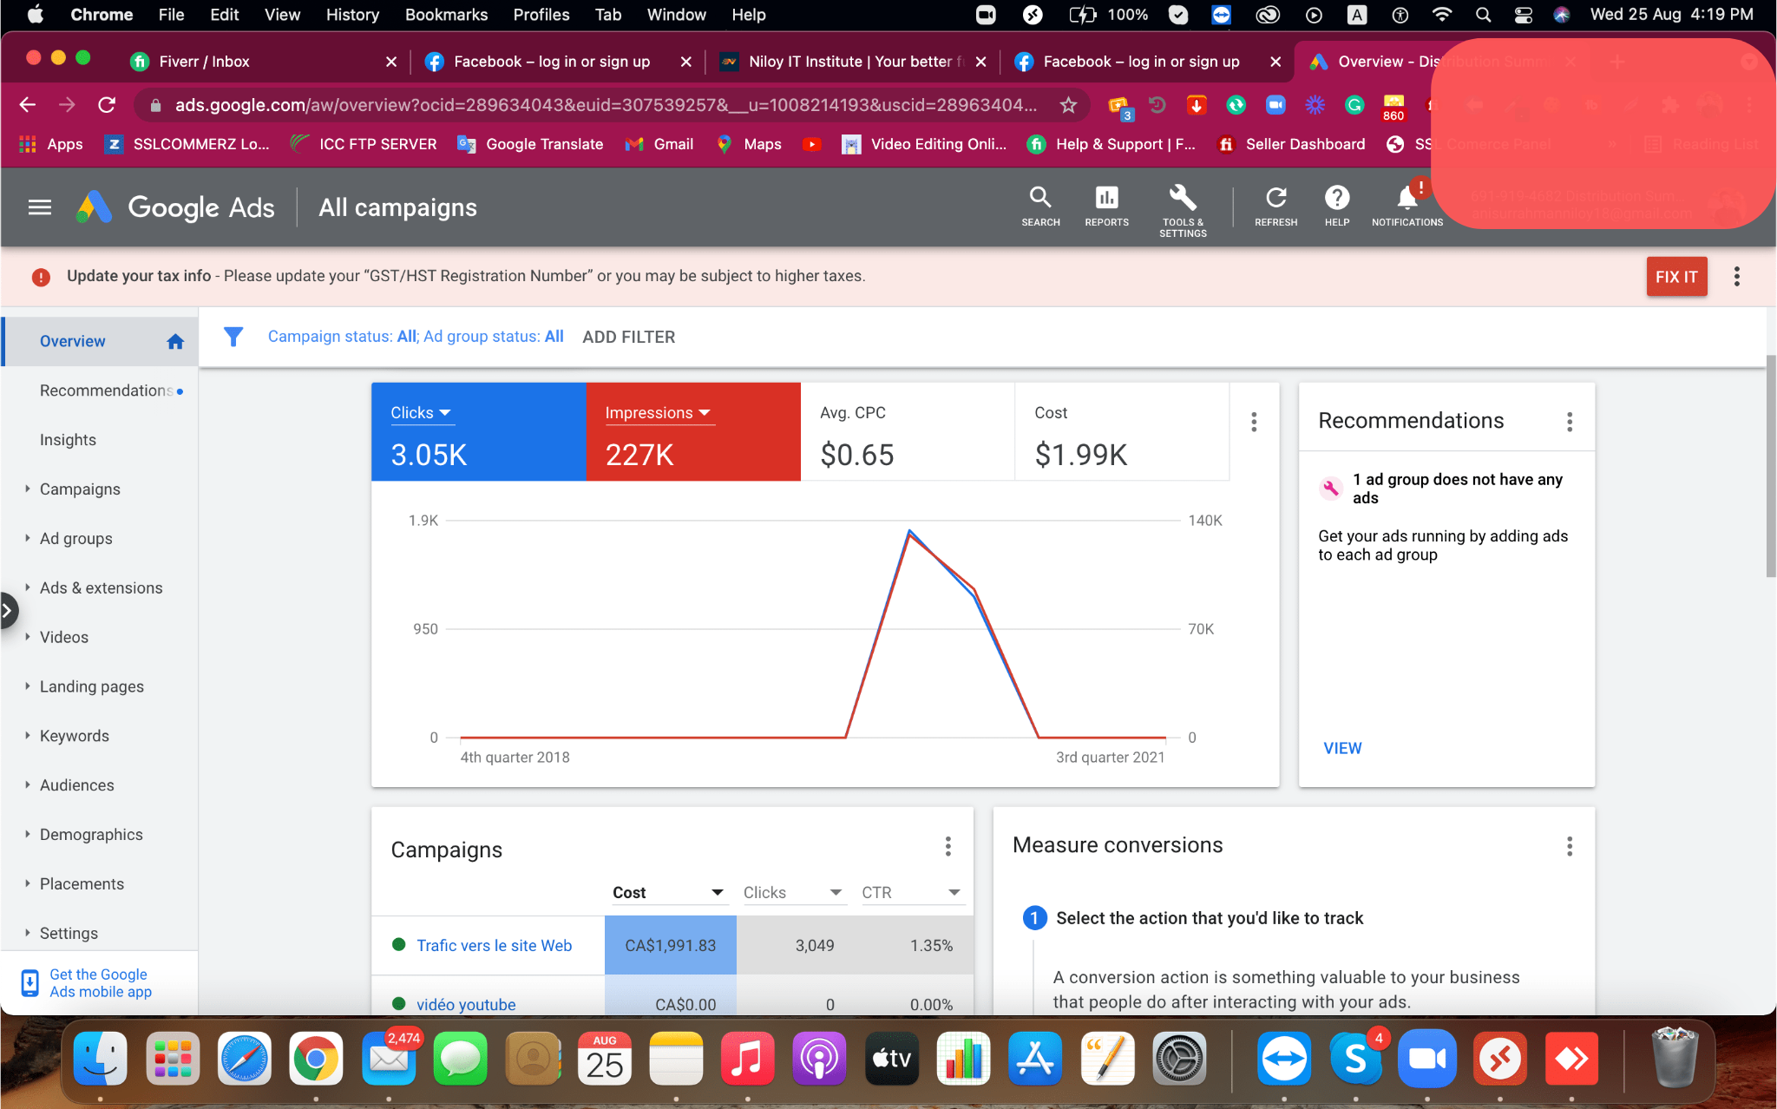The image size is (1777, 1109).
Task: Open Trafic vers le site Web campaign
Action: [x=494, y=946]
